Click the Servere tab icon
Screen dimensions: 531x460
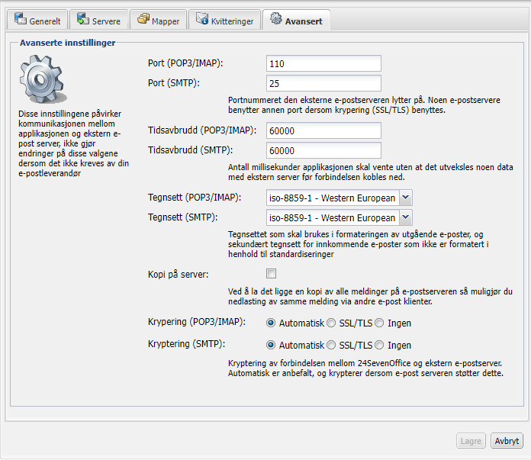tap(83, 19)
